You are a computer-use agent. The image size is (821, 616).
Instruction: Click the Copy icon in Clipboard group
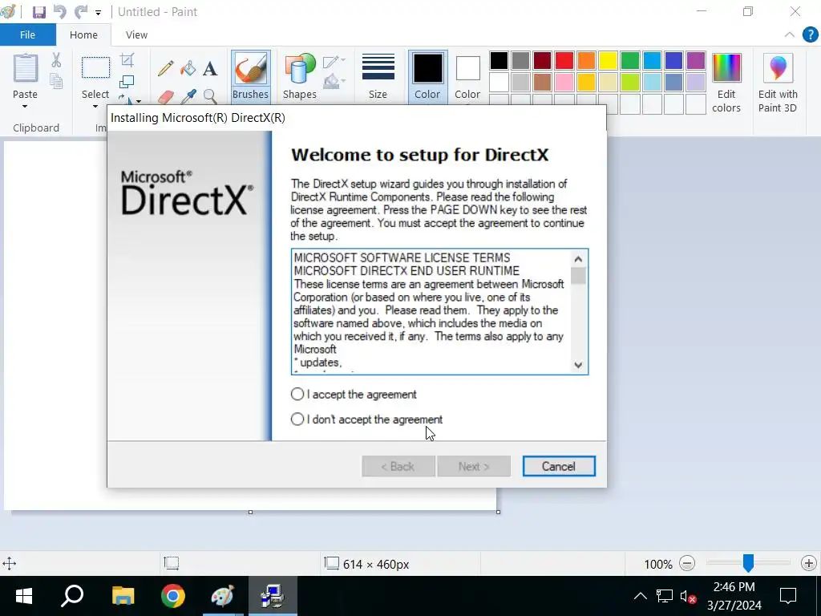56,81
